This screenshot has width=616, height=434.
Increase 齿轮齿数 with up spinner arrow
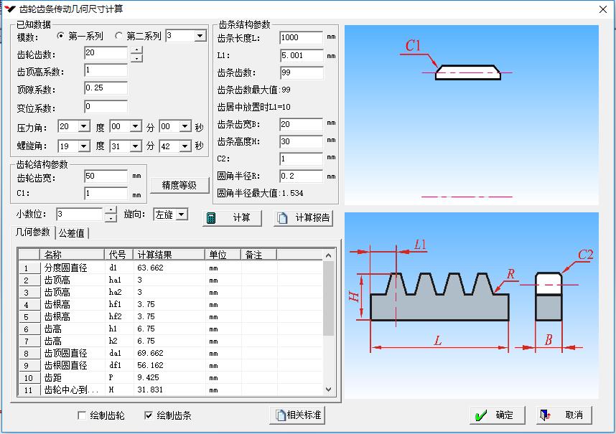(x=136, y=49)
